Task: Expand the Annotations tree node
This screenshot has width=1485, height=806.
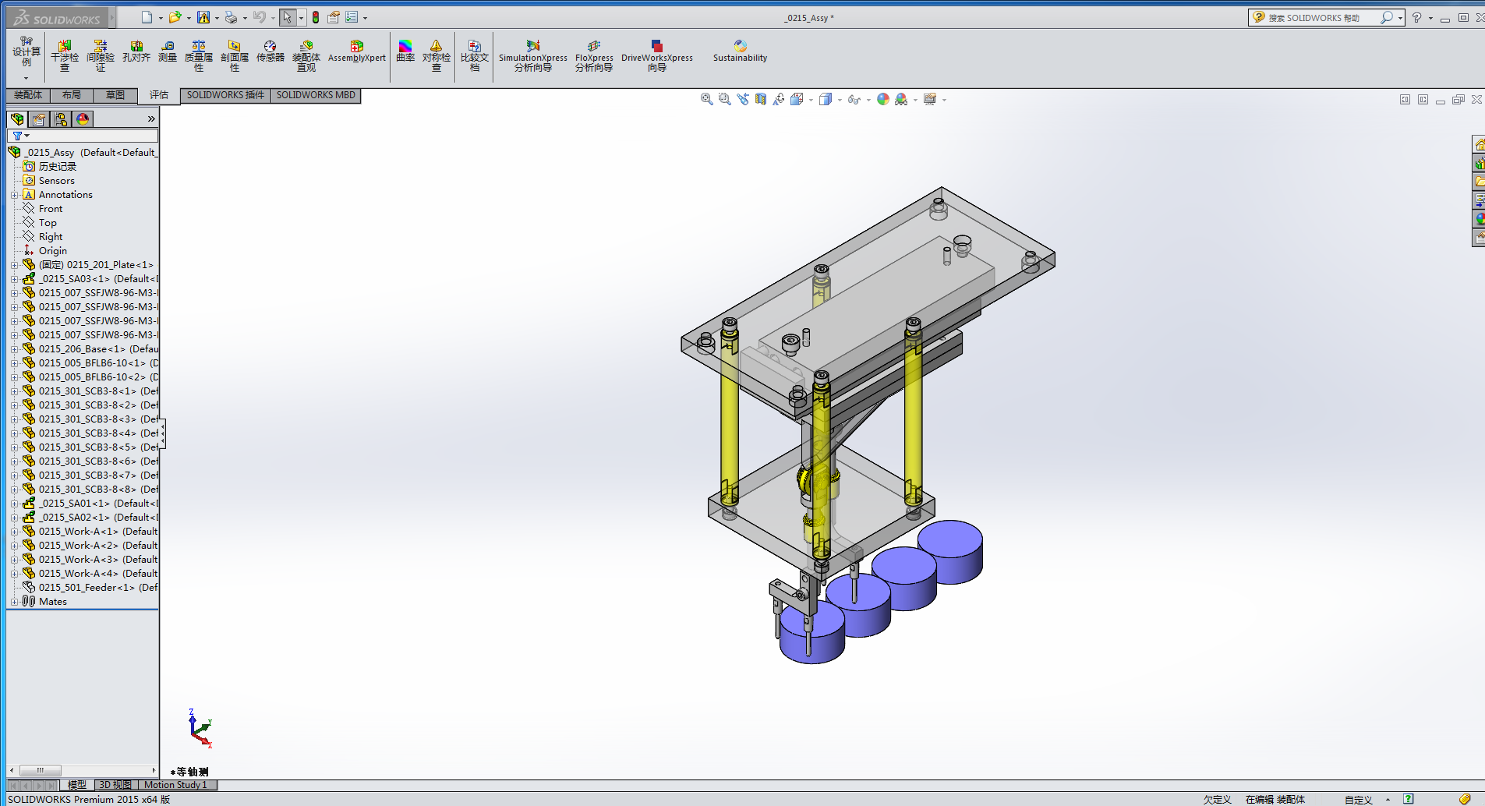Action: 14,195
